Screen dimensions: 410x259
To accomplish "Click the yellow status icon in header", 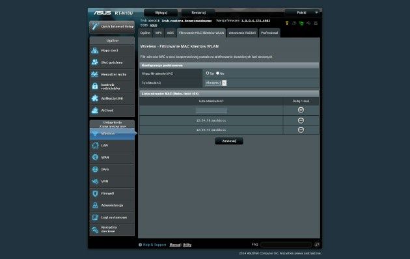I will 287,23.
